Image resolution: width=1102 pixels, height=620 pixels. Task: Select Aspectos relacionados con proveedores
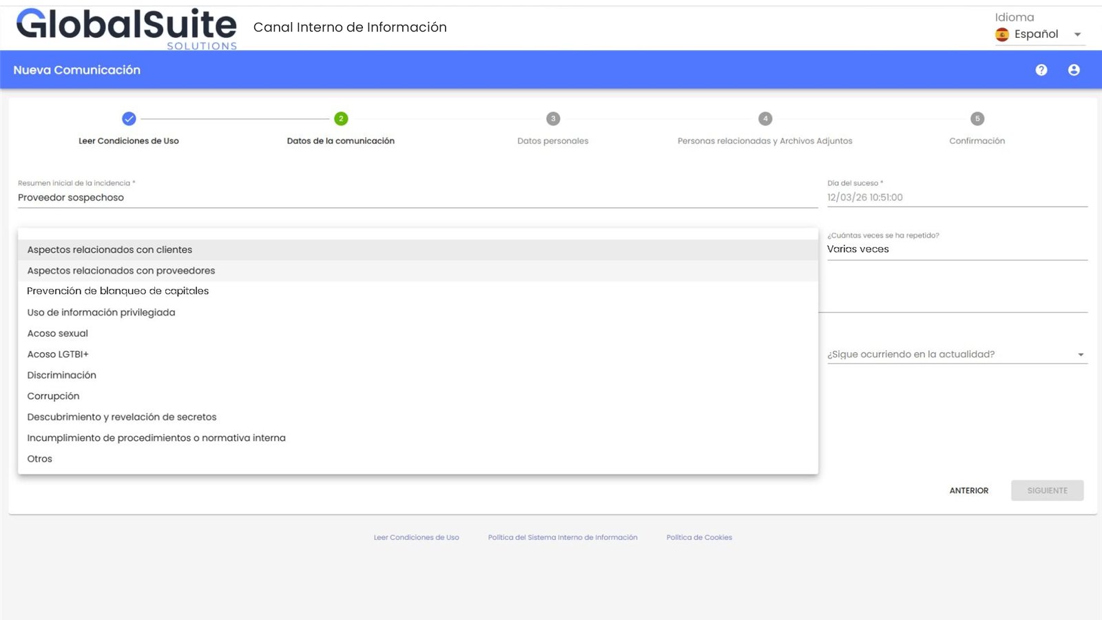pyautogui.click(x=418, y=270)
